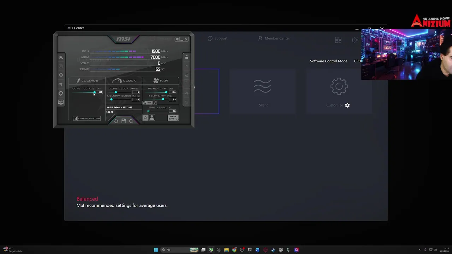Click the Software Control Mode label
This screenshot has width=452, height=254.
click(328, 61)
